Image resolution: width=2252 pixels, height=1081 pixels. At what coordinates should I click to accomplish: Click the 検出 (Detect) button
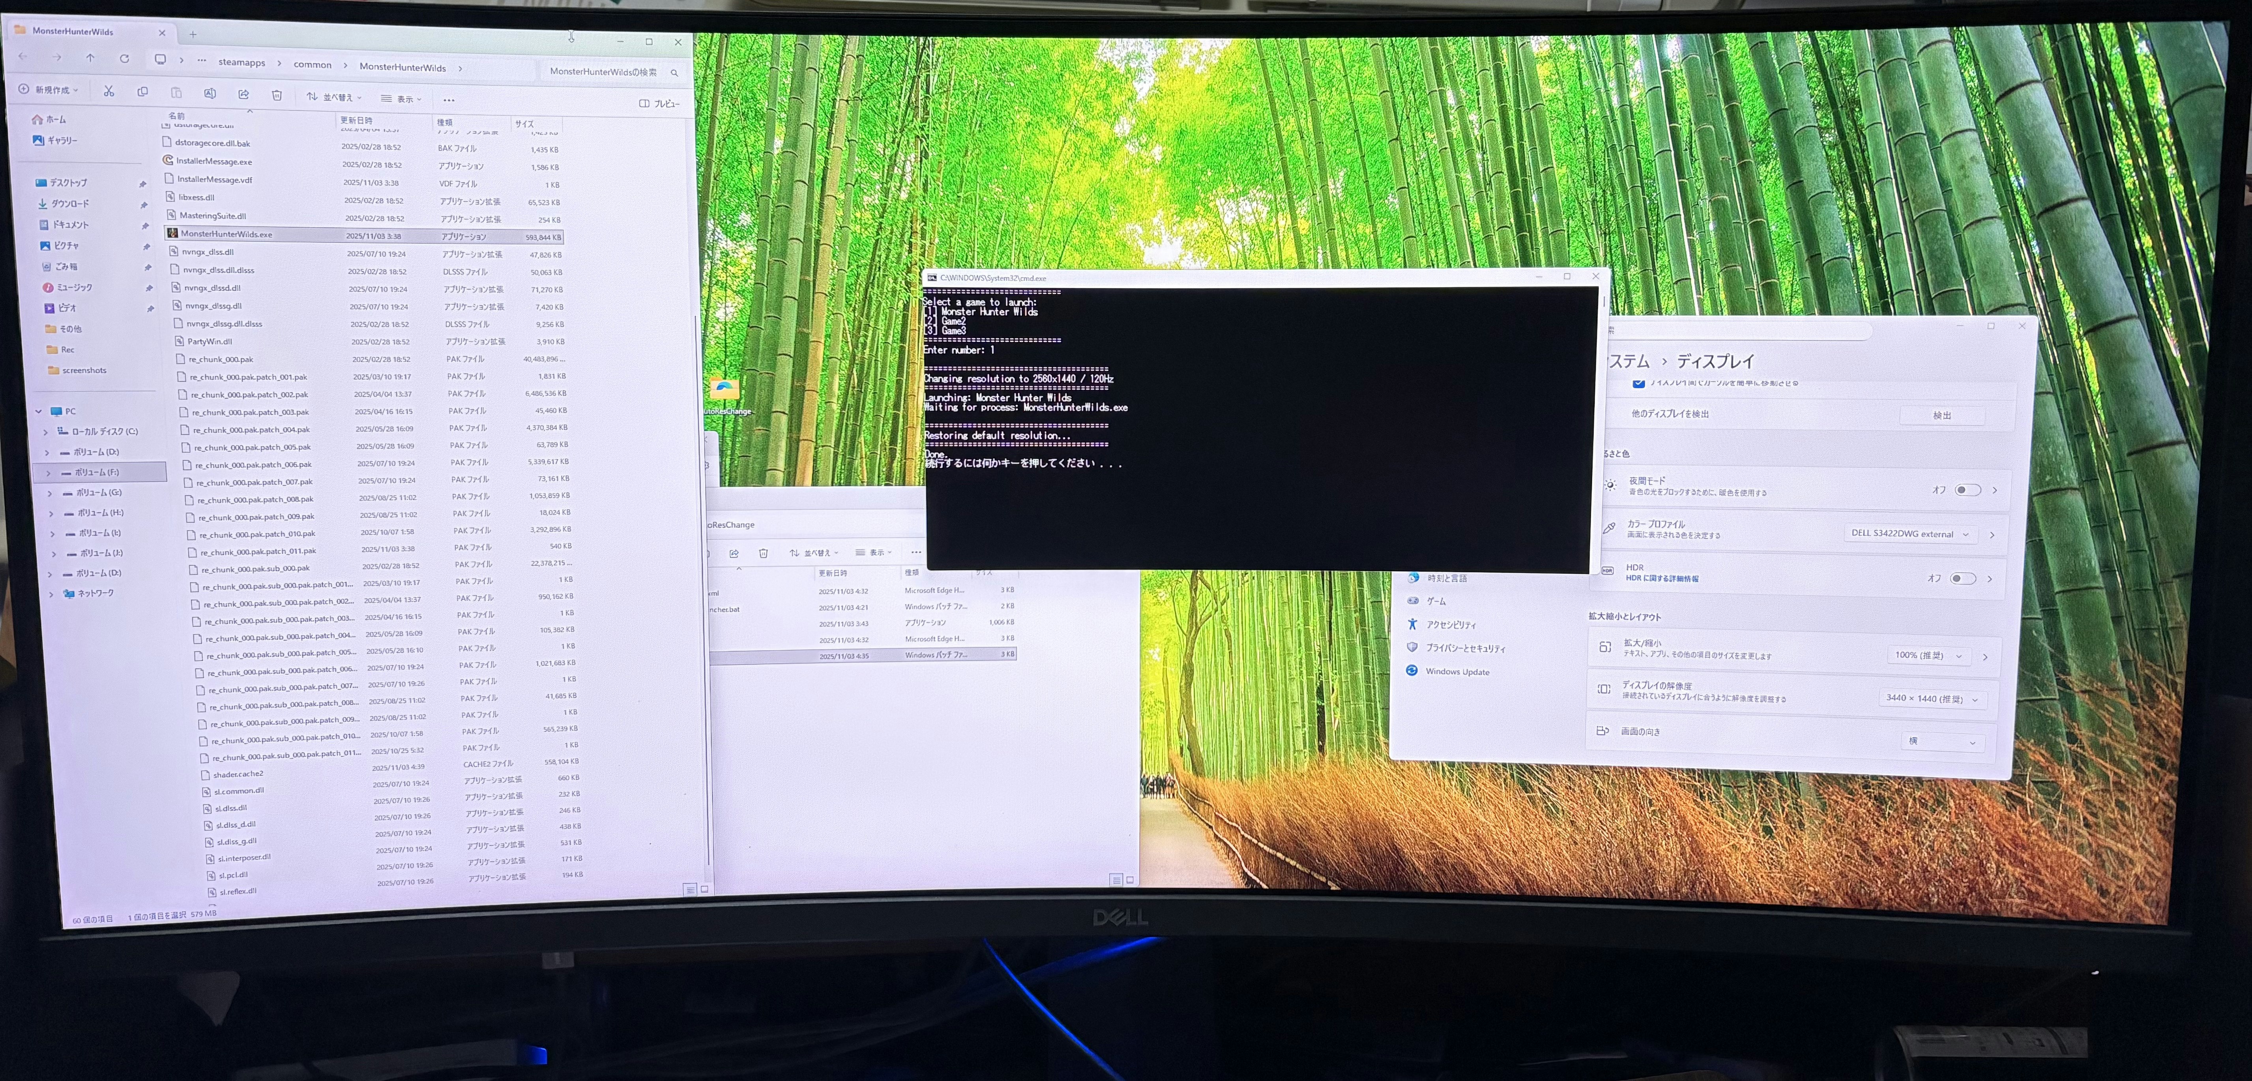pyautogui.click(x=1942, y=415)
